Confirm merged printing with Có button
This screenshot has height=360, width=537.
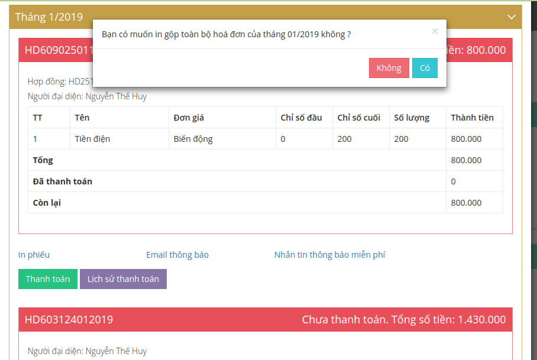pos(425,68)
